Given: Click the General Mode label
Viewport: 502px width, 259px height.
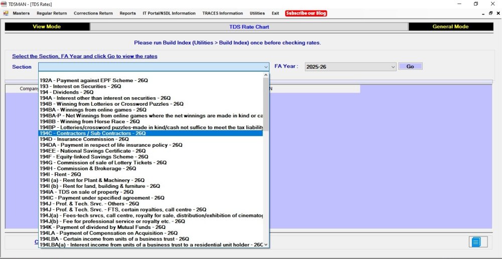Looking at the screenshot, I should [450, 27].
